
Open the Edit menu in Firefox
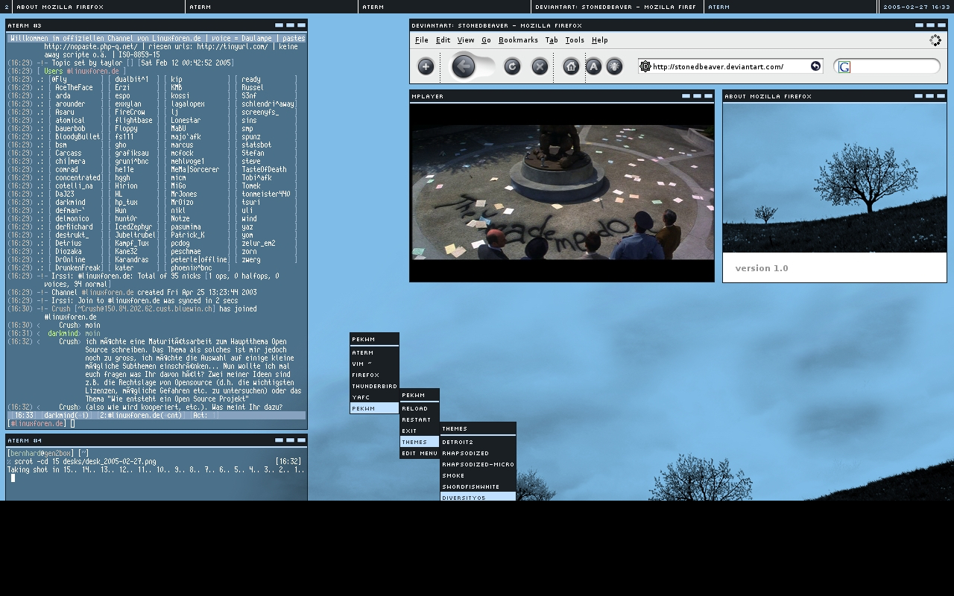(x=443, y=40)
